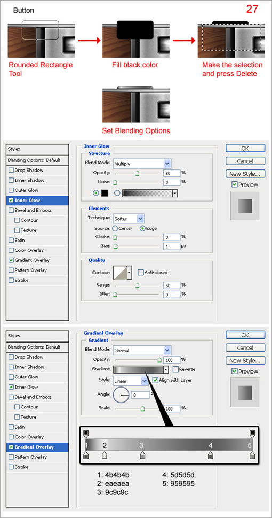272x518 pixels.
Task: Select the Center source radio button
Action: click(115, 229)
